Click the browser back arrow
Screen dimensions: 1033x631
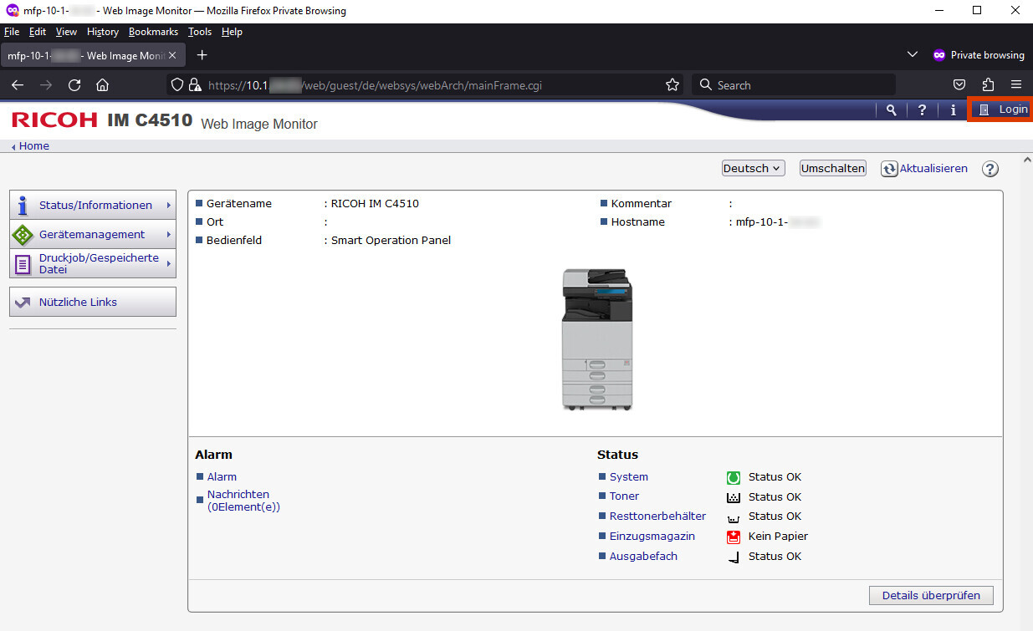(x=18, y=85)
